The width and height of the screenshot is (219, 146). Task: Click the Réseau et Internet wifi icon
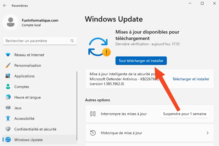tap(8, 55)
